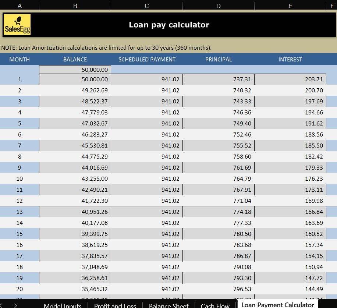Click the SalesEgg logo

coord(17,25)
